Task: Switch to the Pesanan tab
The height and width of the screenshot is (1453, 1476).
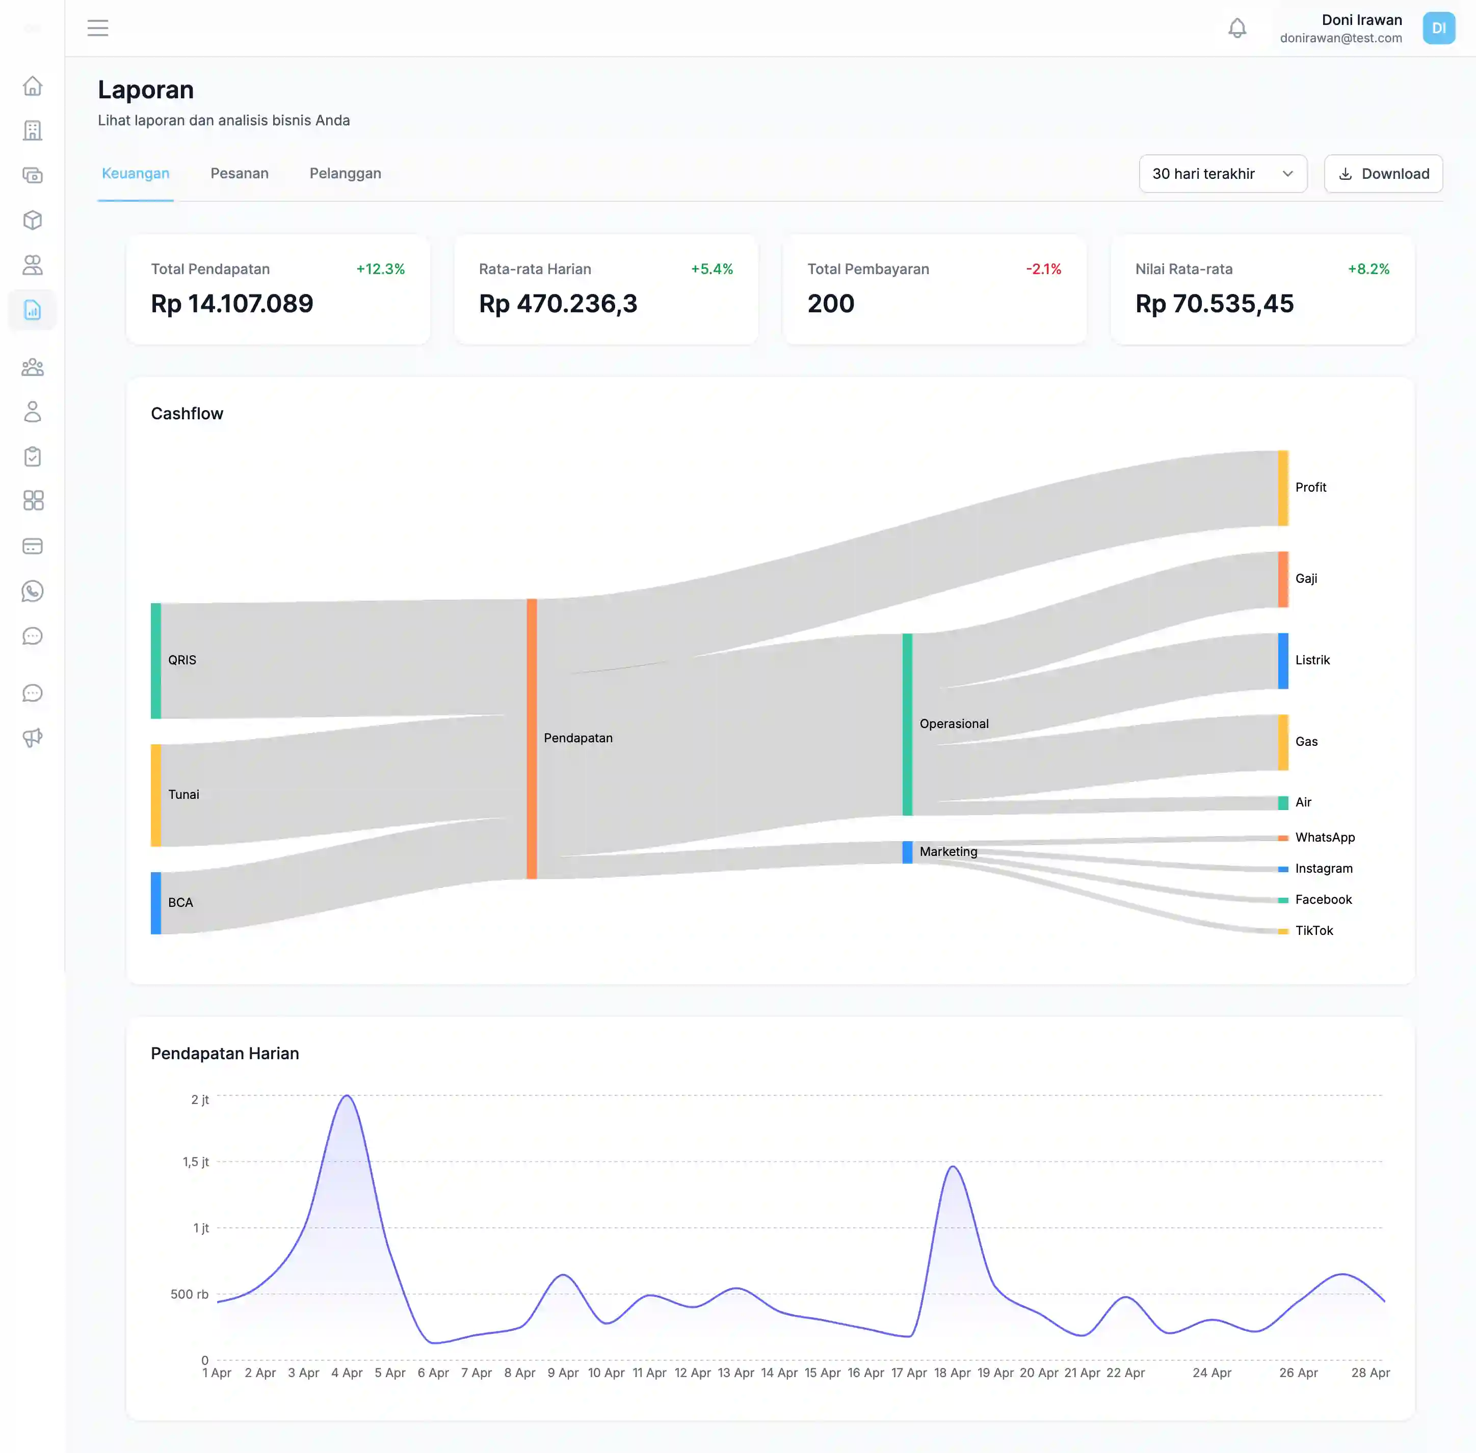Action: coord(239,173)
